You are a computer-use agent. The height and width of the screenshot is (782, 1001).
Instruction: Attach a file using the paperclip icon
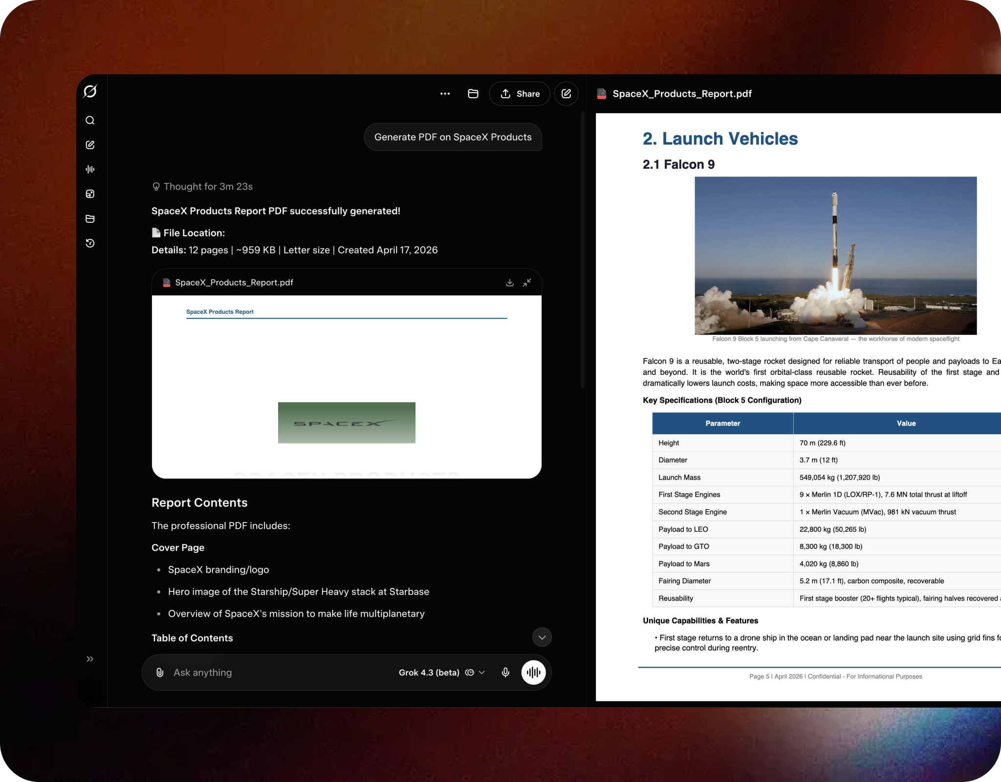click(160, 673)
